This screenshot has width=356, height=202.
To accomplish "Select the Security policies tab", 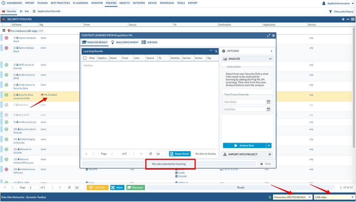I will 9,11.
